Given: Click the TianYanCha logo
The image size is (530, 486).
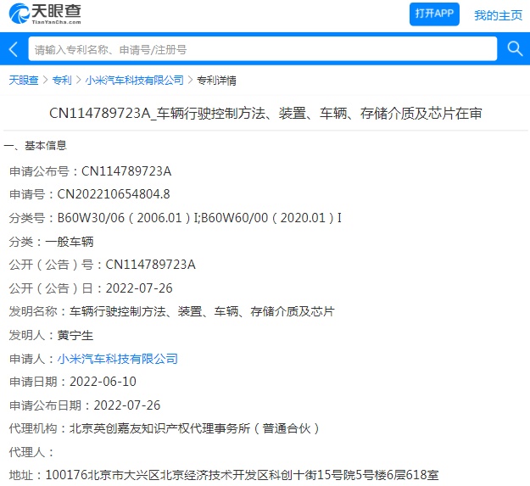Looking at the screenshot, I should coord(45,14).
